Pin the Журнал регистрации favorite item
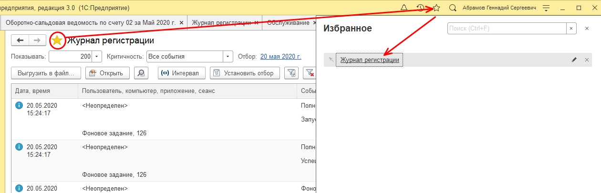This screenshot has height=193, width=601. pyautogui.click(x=331, y=60)
